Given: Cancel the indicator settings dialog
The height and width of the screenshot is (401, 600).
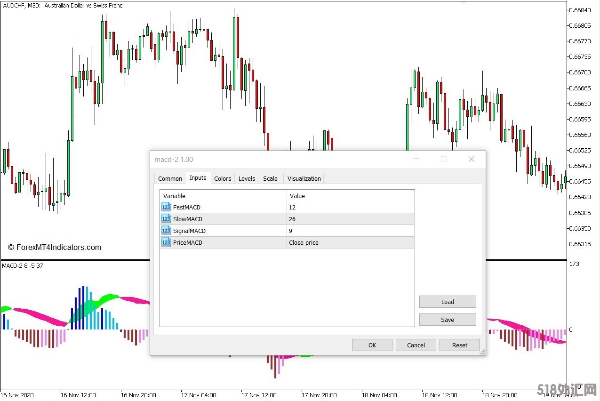Looking at the screenshot, I should (x=416, y=345).
